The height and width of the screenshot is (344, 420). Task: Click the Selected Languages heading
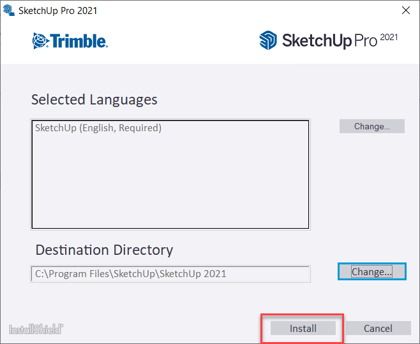point(94,99)
